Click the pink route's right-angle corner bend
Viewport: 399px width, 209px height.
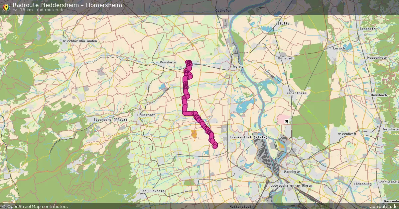(x=185, y=113)
